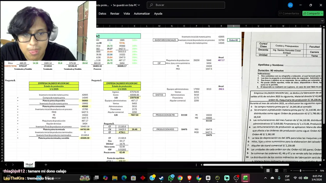326x183 pixels.
Task: Open the ESP LAA language selector
Action: tap(287, 178)
